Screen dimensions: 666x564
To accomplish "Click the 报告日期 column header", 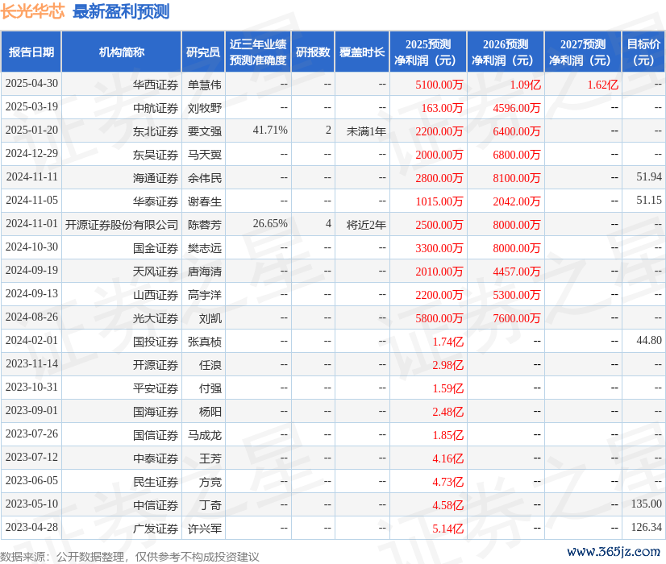I will coord(31,52).
